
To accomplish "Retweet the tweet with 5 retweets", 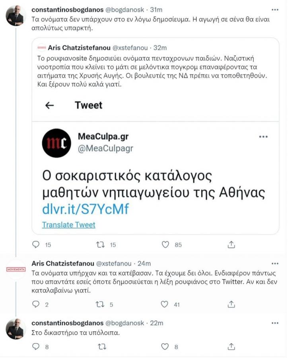I will 100,304.
